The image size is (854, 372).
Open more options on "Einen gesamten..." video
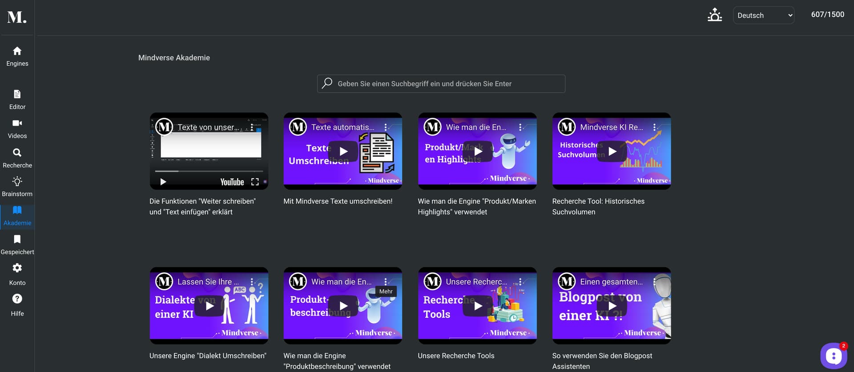tap(654, 281)
